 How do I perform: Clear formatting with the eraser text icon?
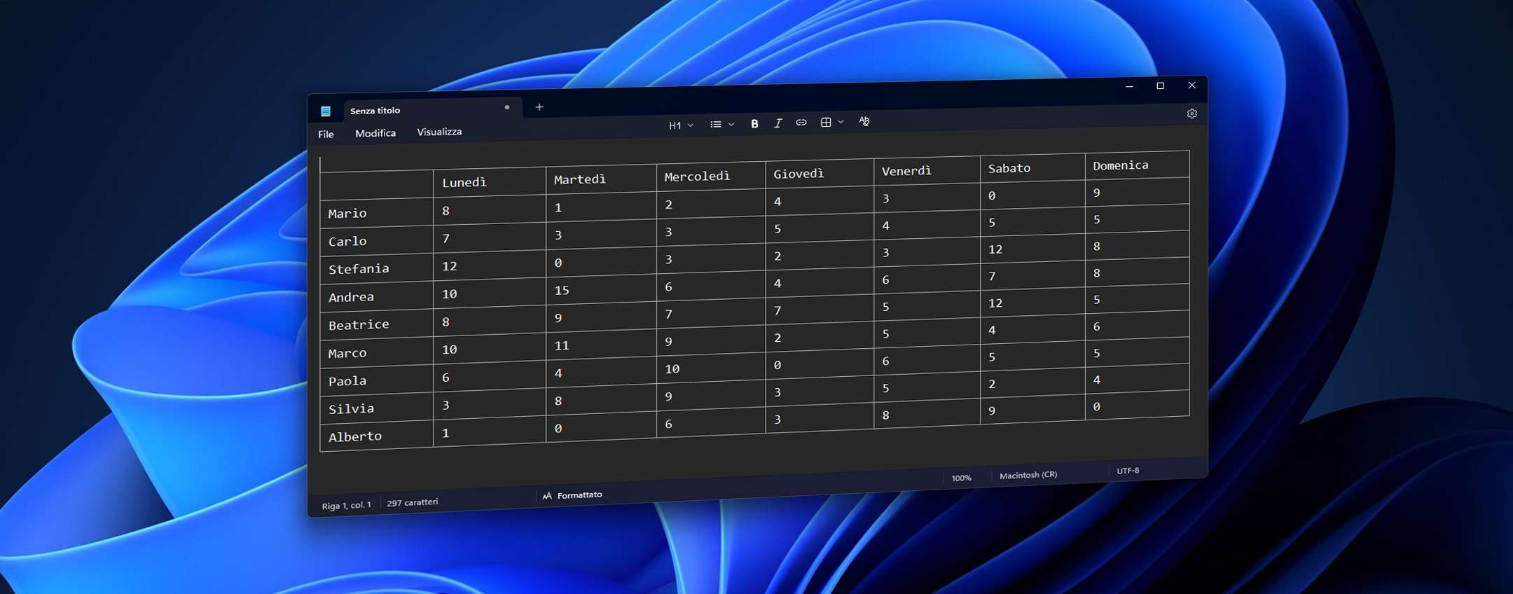click(x=864, y=121)
